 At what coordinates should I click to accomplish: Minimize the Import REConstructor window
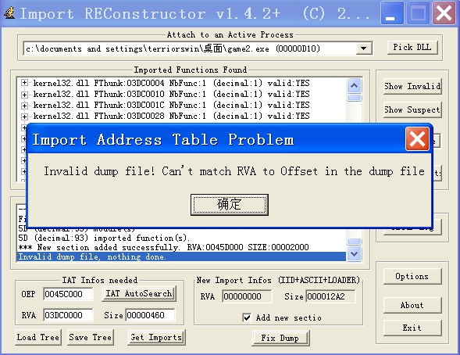coord(392,13)
